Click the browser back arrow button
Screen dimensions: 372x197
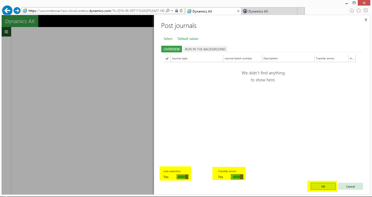7,11
